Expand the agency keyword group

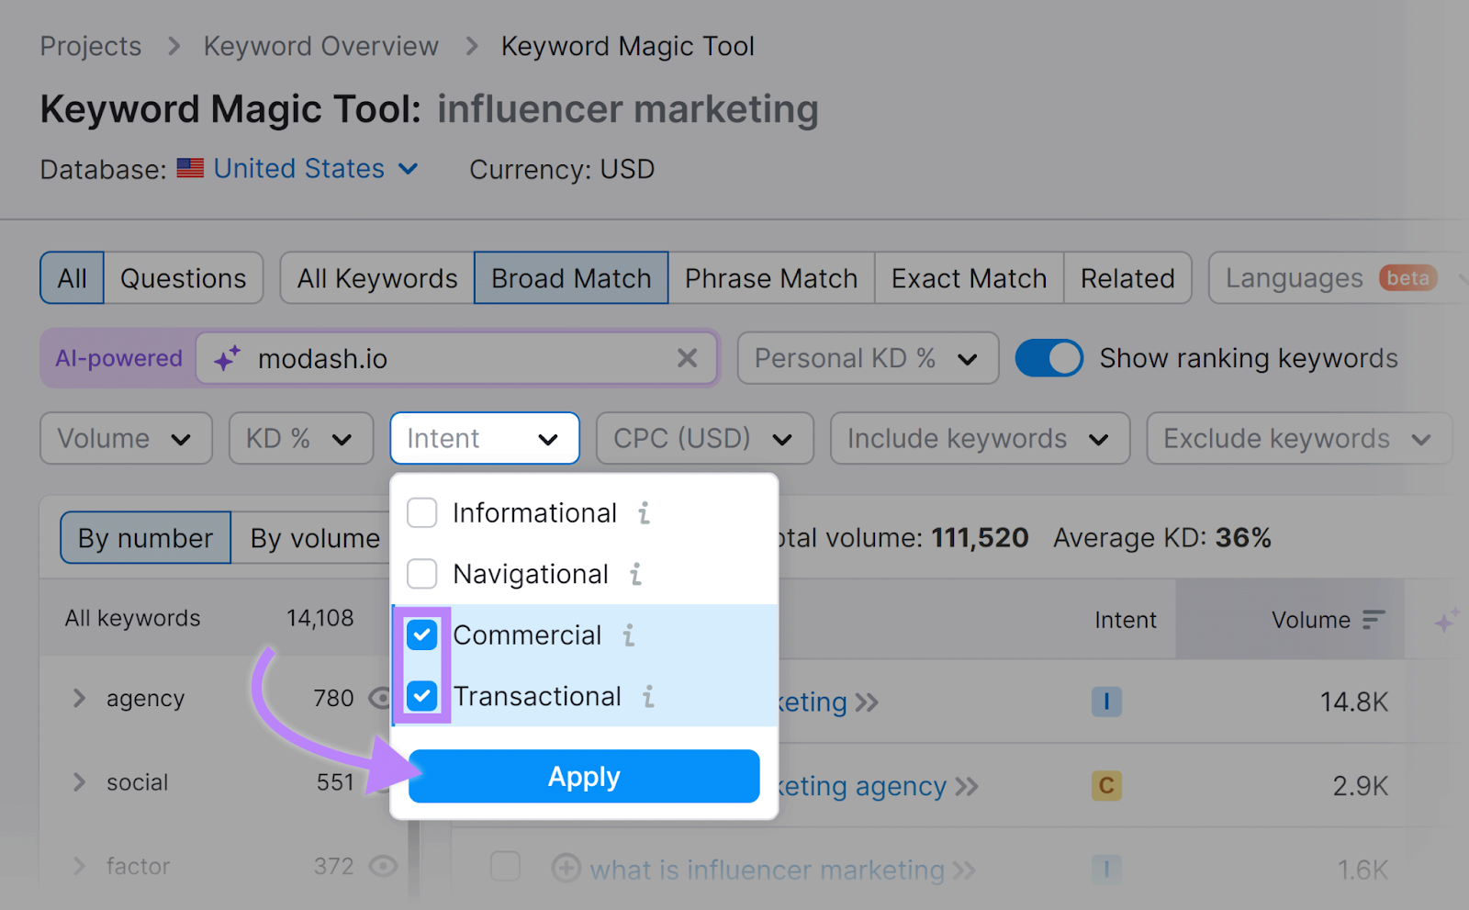(79, 699)
